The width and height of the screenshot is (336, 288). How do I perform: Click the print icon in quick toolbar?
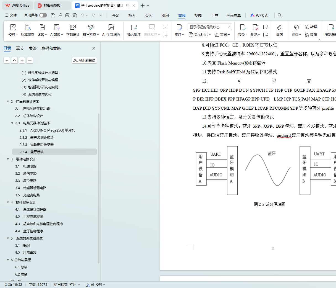[x=67, y=15]
